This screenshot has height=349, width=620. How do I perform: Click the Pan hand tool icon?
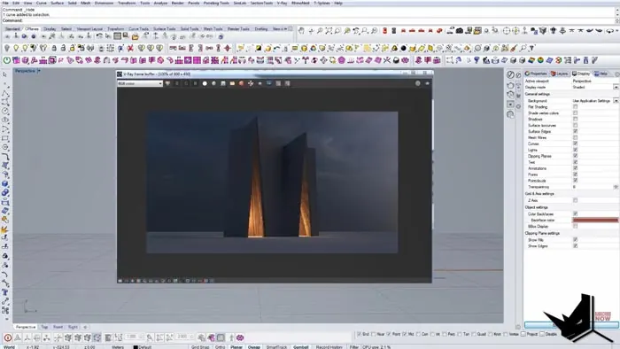[302, 31]
